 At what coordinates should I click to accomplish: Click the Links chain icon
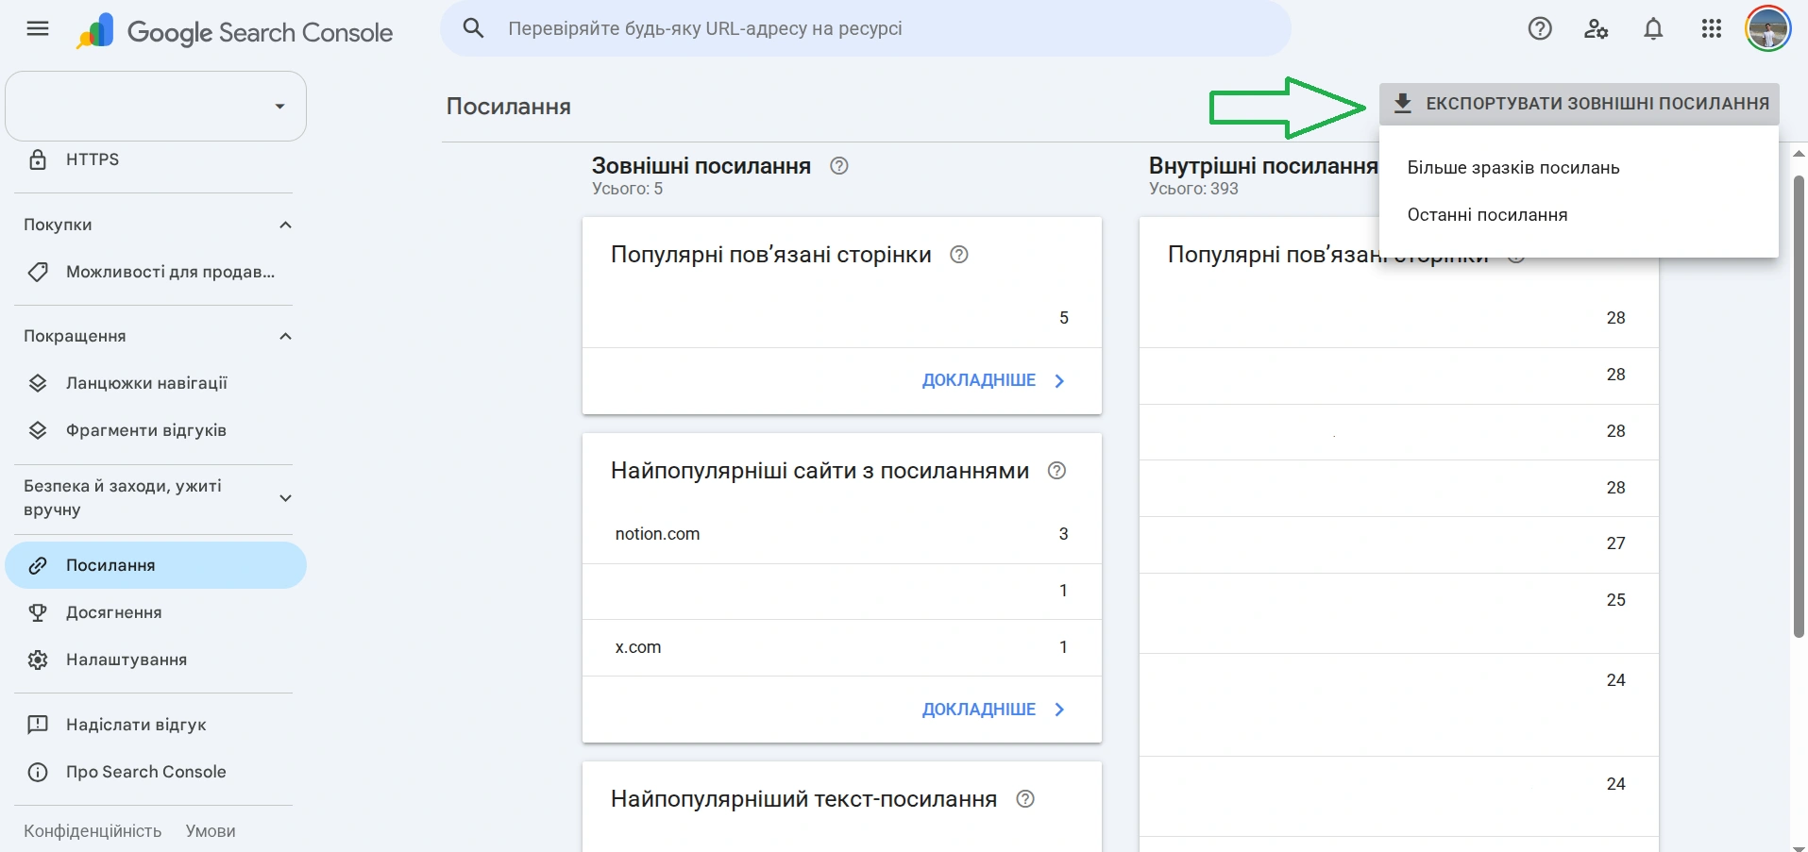tap(38, 565)
